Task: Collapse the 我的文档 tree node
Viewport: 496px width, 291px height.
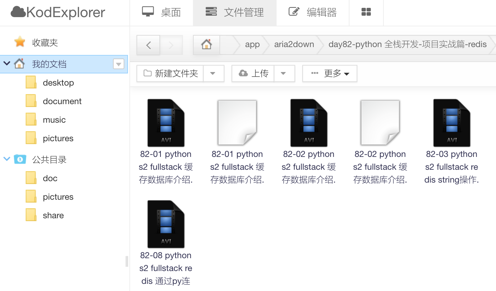Action: click(x=6, y=64)
